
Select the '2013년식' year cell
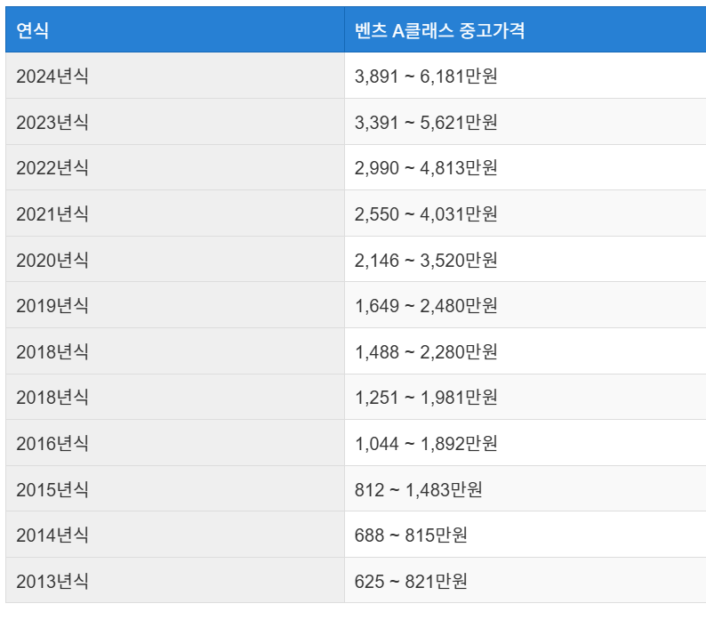coord(174,581)
